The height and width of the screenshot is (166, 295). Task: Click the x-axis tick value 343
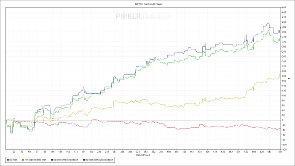pyautogui.click(x=146, y=152)
